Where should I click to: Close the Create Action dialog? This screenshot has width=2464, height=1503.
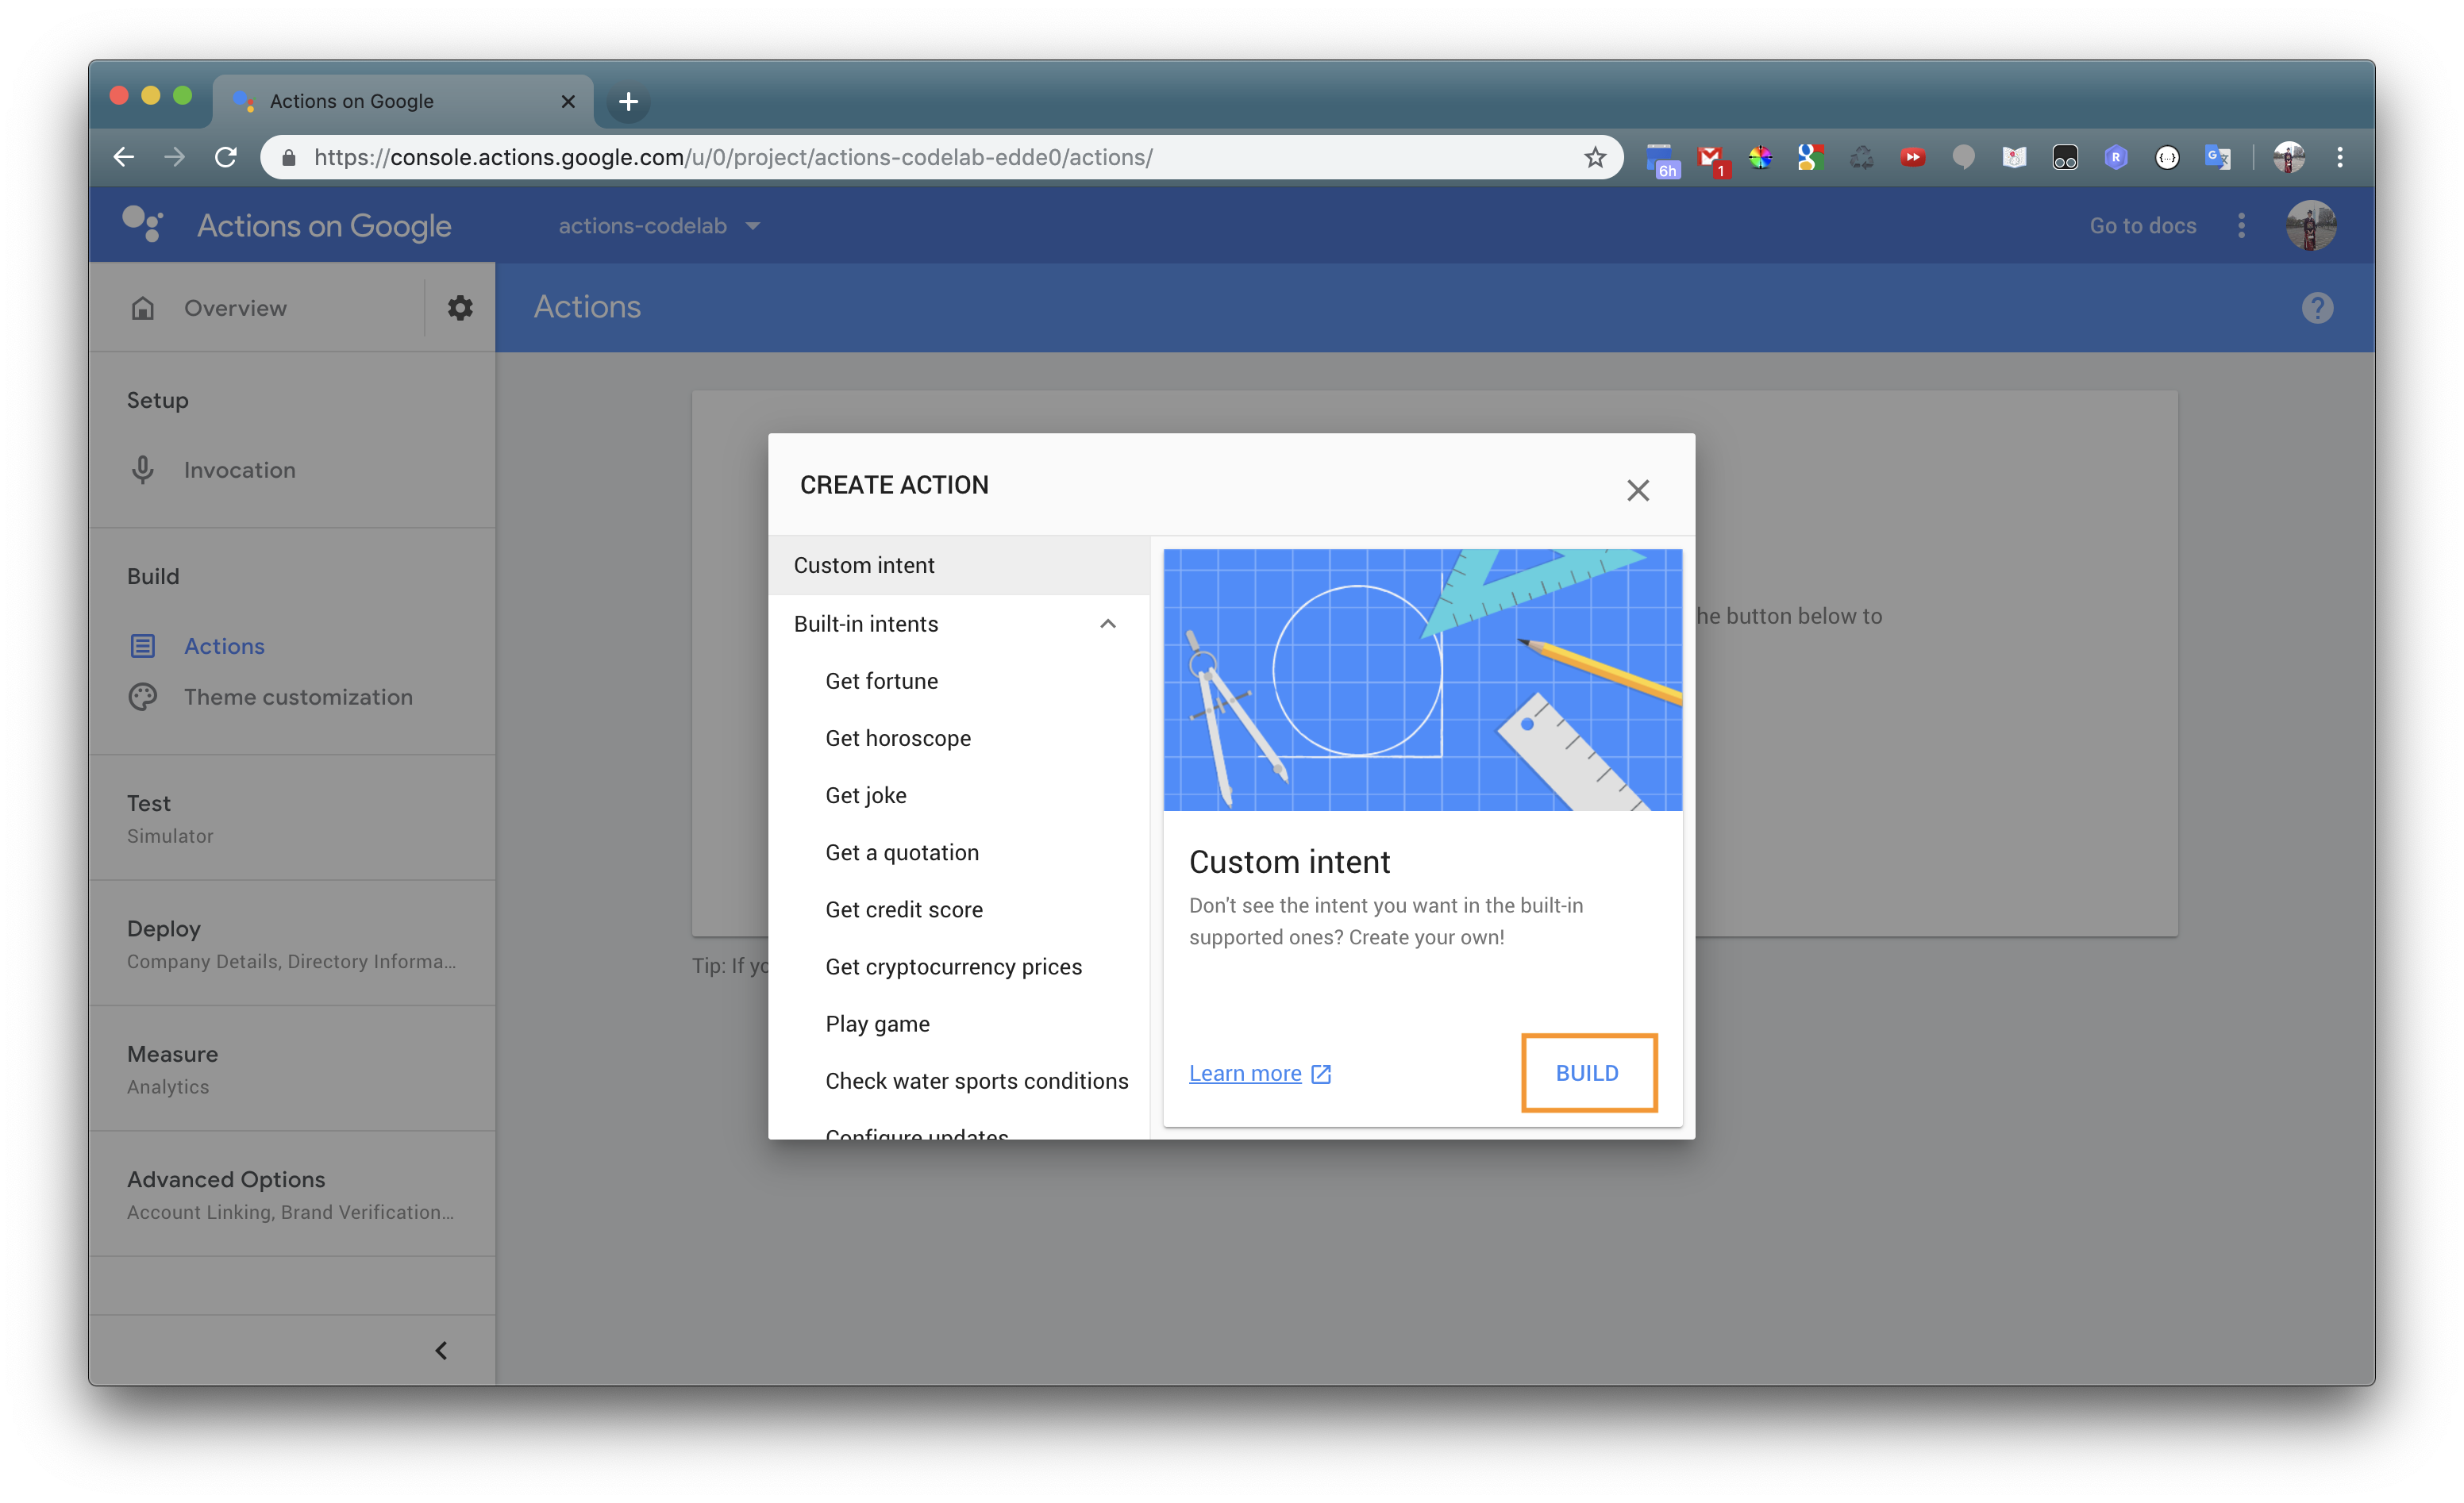coord(1637,490)
